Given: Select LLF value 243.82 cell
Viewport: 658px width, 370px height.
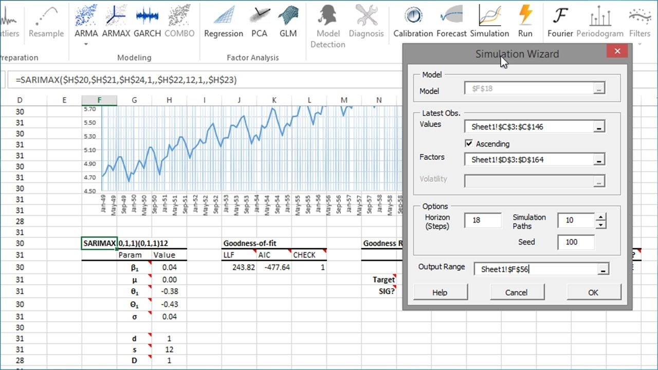Looking at the screenshot, I should coord(239,267).
